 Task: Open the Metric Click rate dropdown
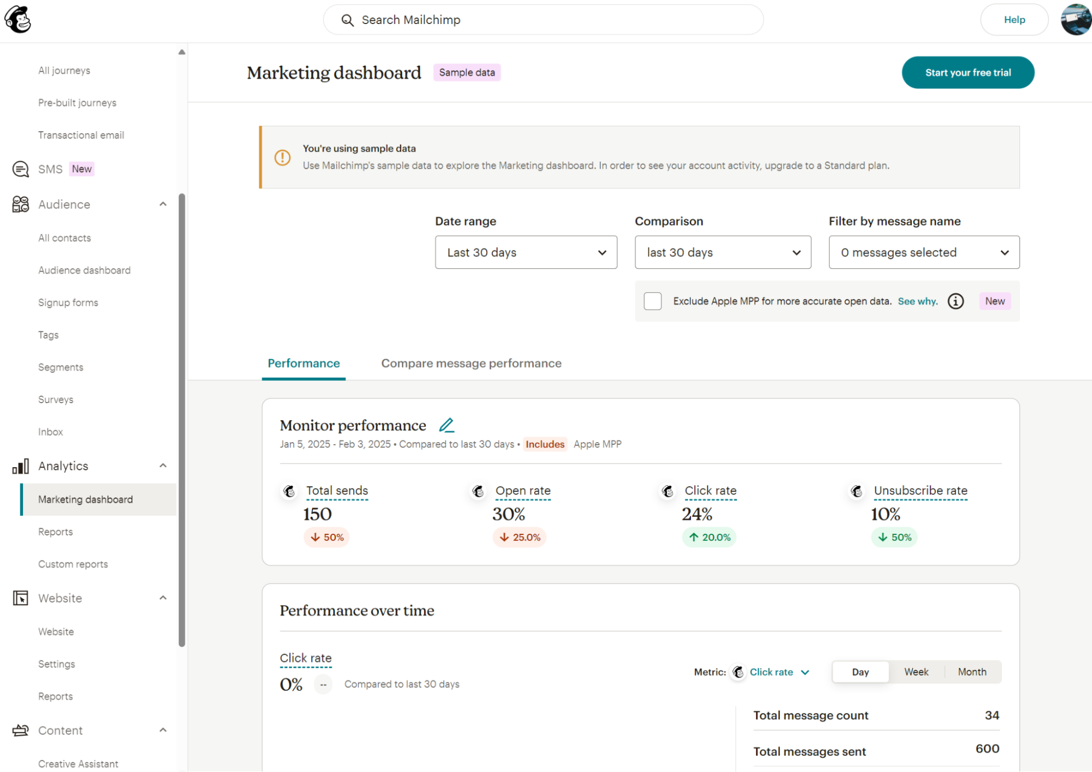pyautogui.click(x=779, y=672)
